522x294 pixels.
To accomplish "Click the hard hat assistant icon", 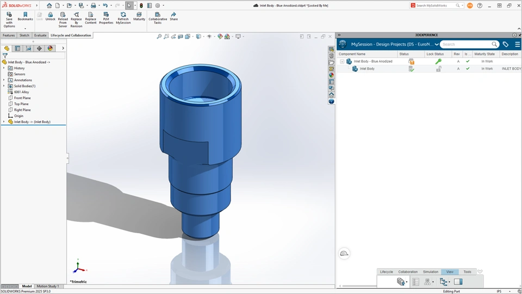I will click(344, 254).
